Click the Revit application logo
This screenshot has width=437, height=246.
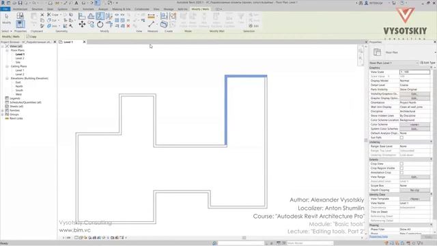pos(3,3)
